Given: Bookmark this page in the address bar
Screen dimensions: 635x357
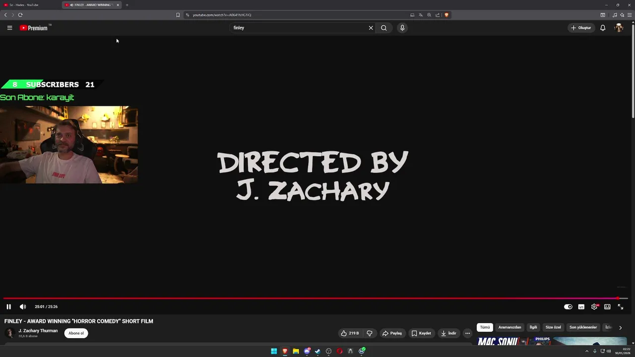Looking at the screenshot, I should [x=178, y=15].
